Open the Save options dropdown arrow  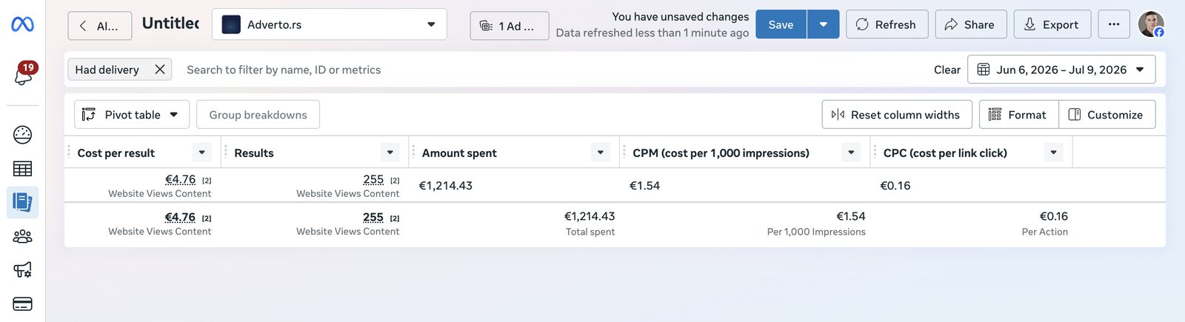(x=823, y=24)
